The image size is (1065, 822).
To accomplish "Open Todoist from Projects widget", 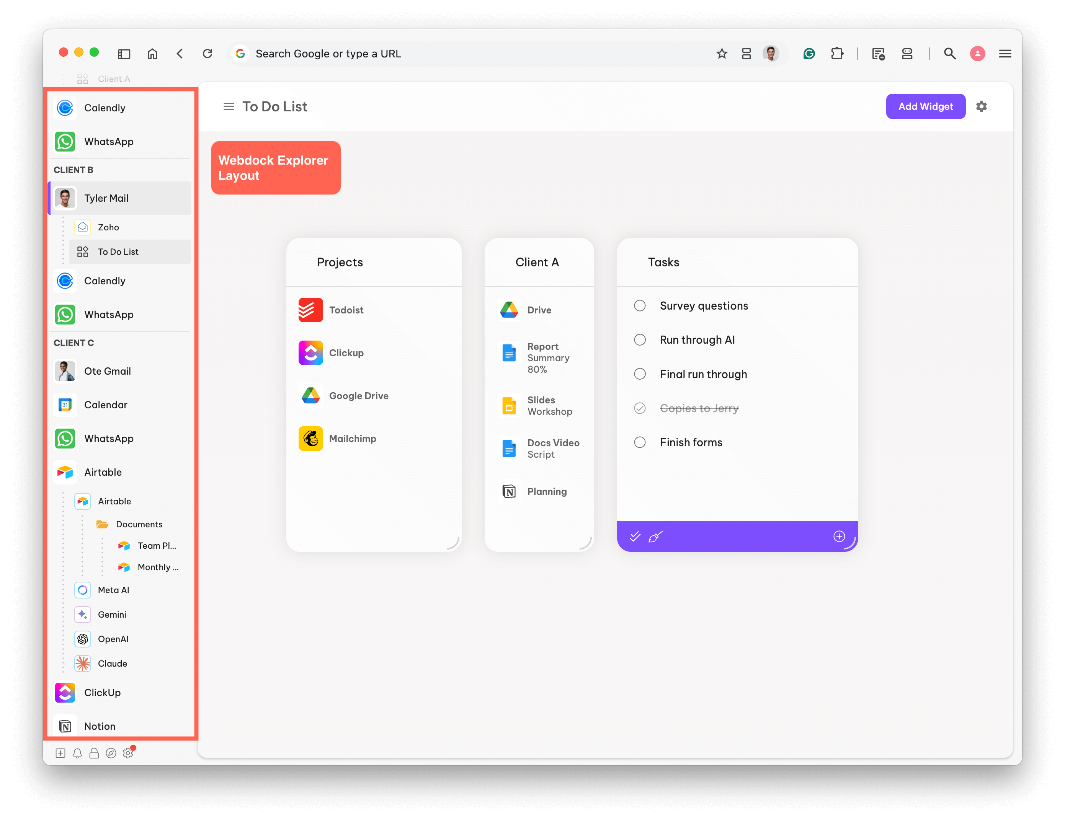I will (x=331, y=310).
